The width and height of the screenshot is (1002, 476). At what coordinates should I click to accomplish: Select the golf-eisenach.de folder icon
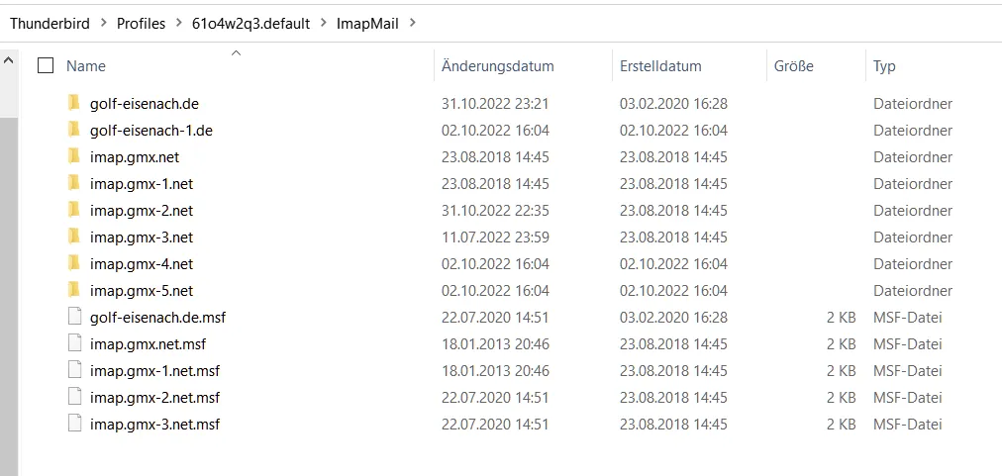pos(74,103)
